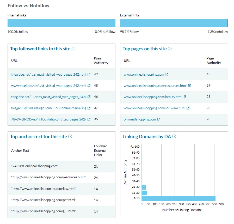
Task: Click arrow icon beside Top pages heading
Action: click(x=170, y=49)
